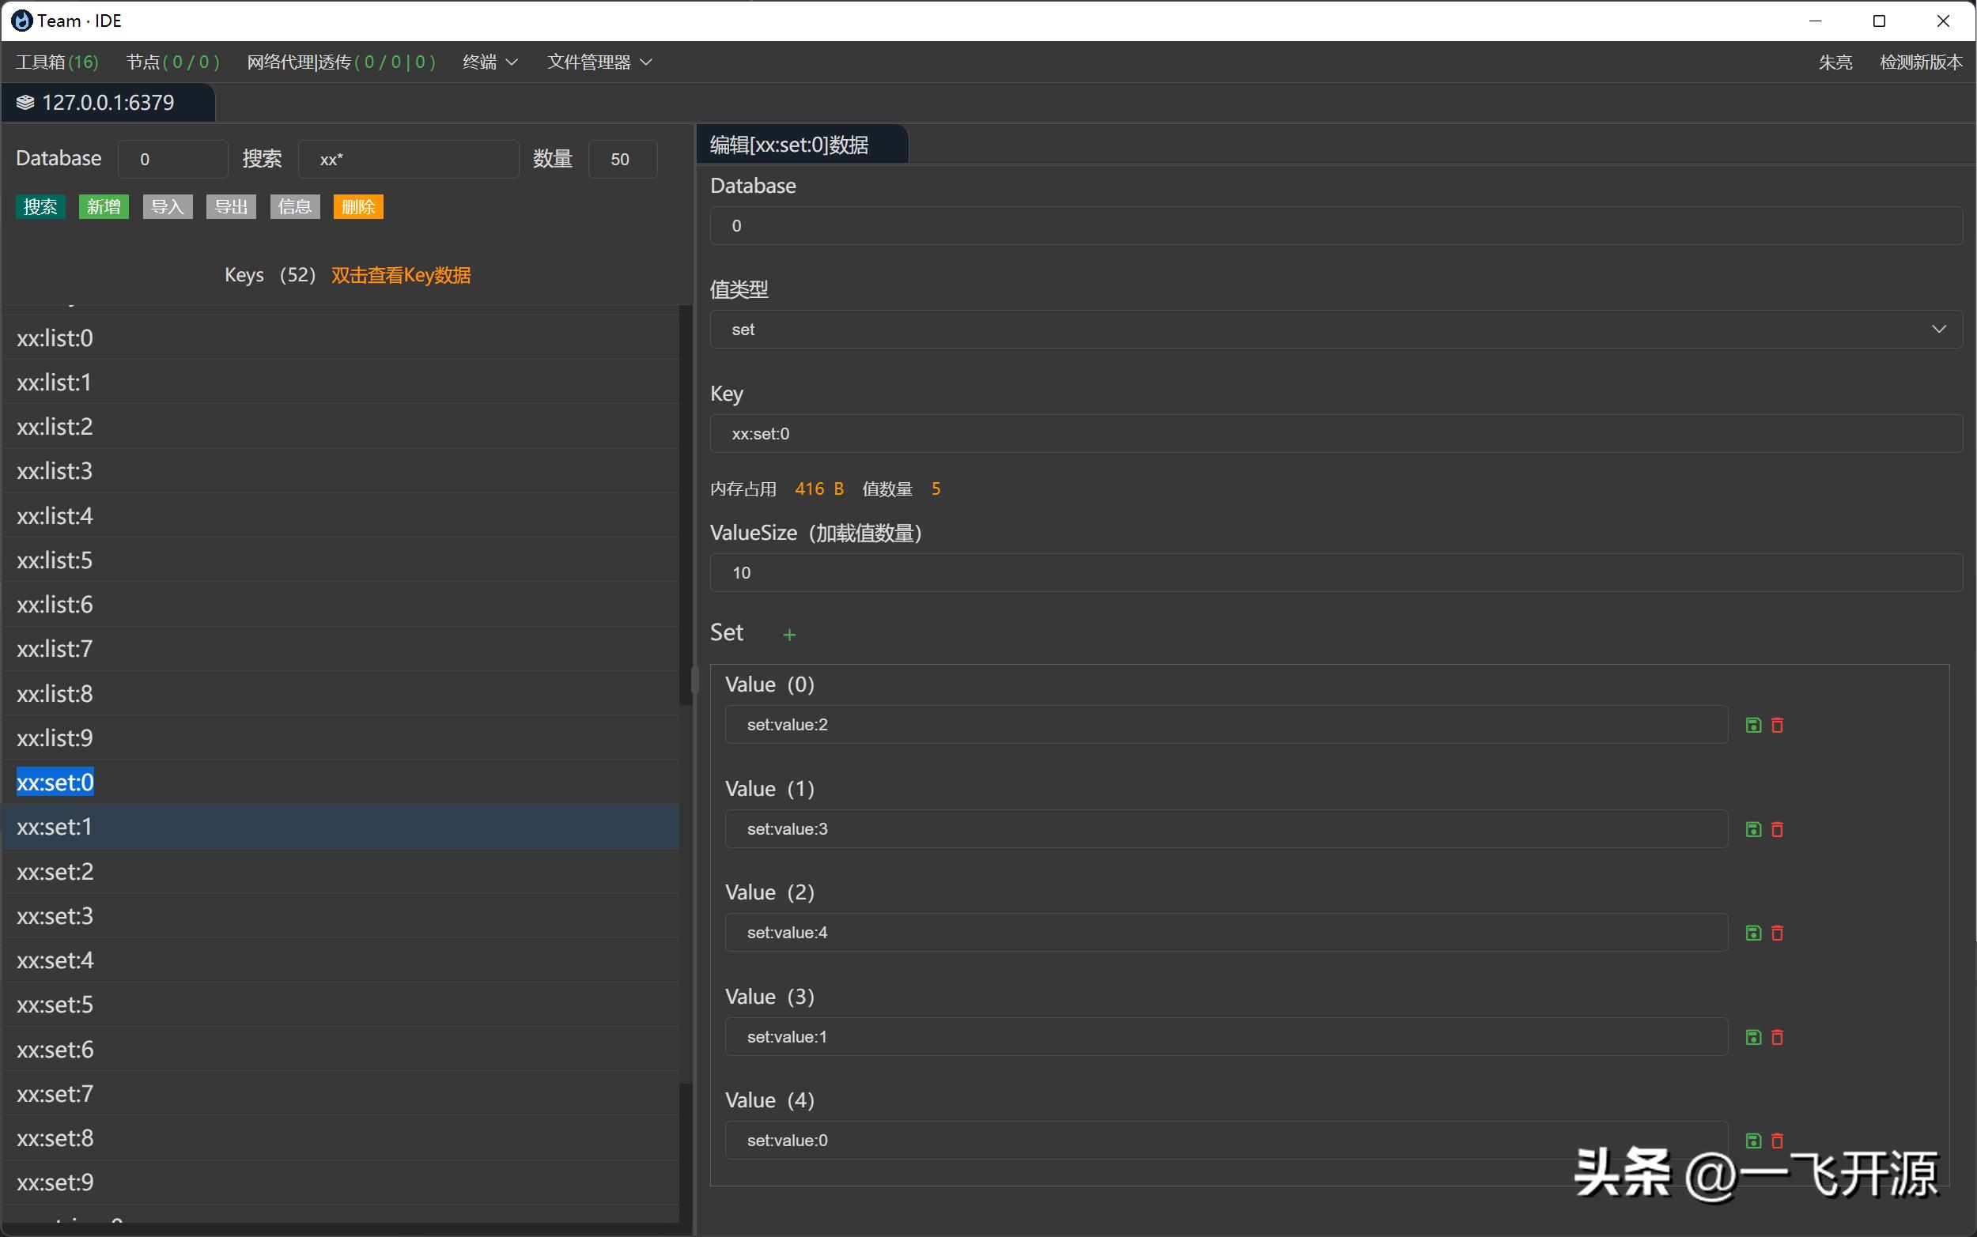Switch to 编辑[xx:set:0]数据 tab
The height and width of the screenshot is (1237, 1977).
point(791,145)
